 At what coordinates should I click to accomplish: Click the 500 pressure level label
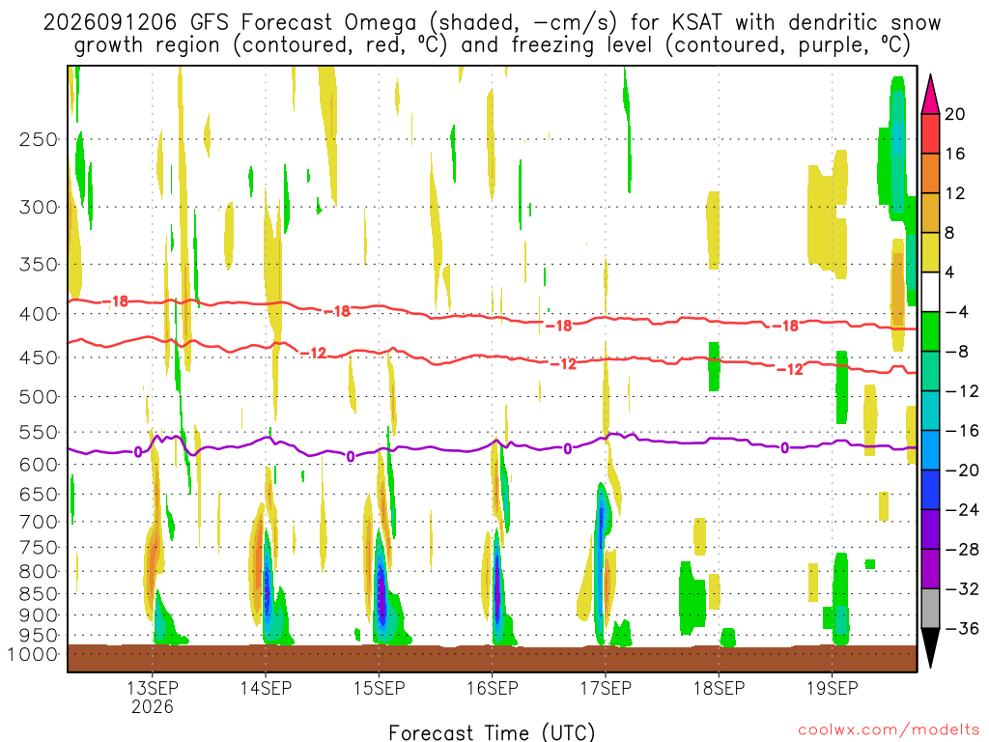coord(39,397)
